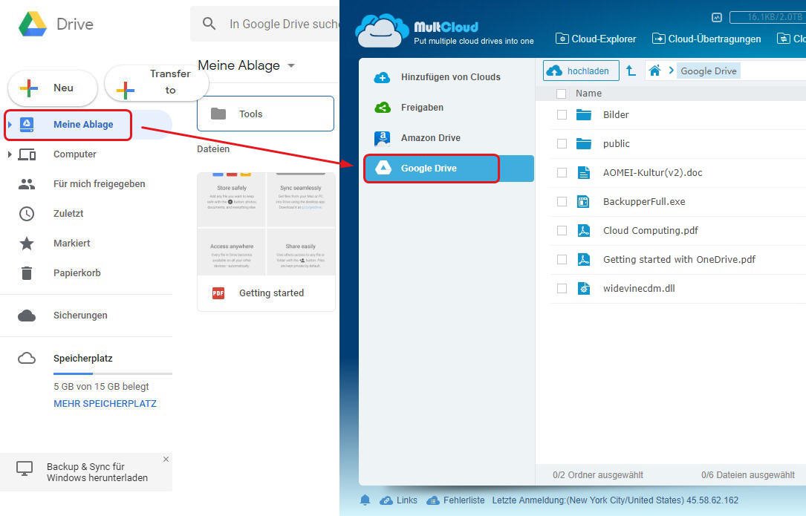Click Backup & Sync für Windows herunterladen
Image resolution: width=806 pixels, height=516 pixels.
click(x=97, y=472)
